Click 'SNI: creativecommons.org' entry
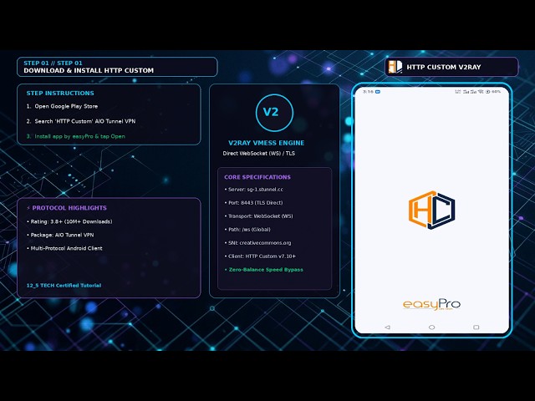 point(257,243)
